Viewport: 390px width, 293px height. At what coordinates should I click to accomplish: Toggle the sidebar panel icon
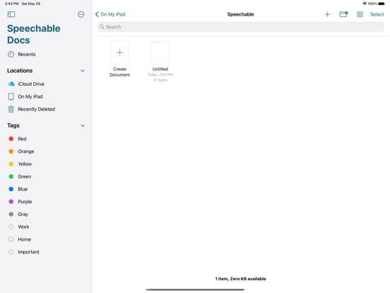11,14
